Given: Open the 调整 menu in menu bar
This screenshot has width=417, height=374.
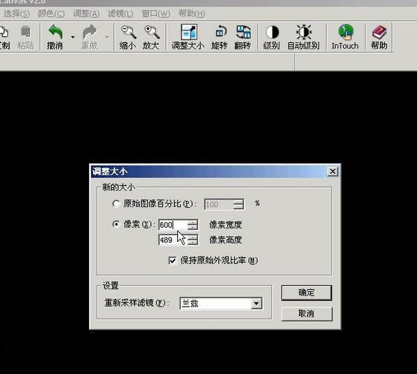Looking at the screenshot, I should tap(86, 13).
